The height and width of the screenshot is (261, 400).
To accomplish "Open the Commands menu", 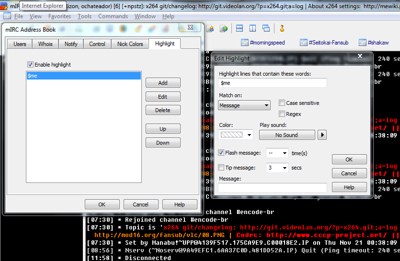I will click(x=113, y=16).
